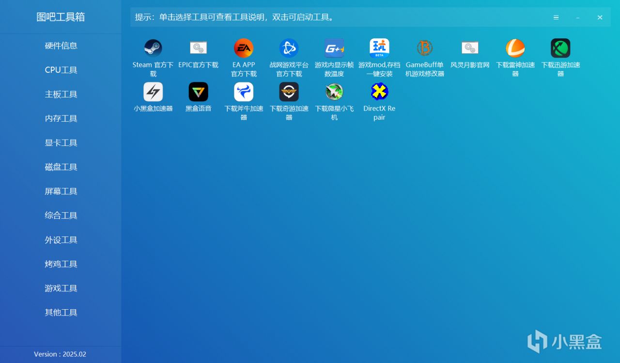Select the EPIC官方下载 tool icon
The width and height of the screenshot is (620, 363).
click(198, 48)
